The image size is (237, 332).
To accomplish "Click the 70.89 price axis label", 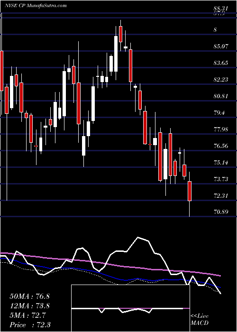I will [x=221, y=212].
